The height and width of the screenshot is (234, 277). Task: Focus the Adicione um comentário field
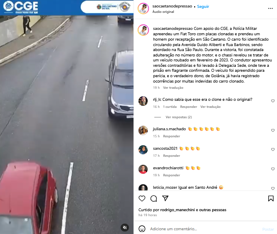[x=205, y=229]
